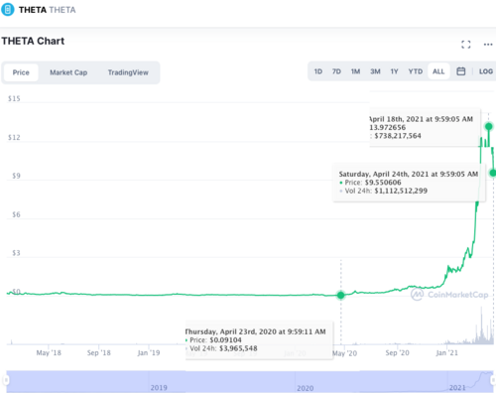Click the Jan '21 axis label
The width and height of the screenshot is (496, 393).
(447, 353)
